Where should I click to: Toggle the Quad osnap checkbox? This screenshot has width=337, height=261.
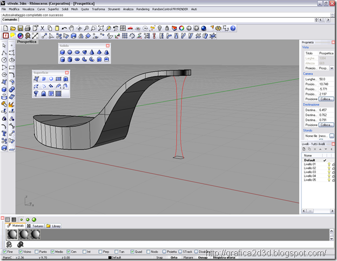(132, 251)
